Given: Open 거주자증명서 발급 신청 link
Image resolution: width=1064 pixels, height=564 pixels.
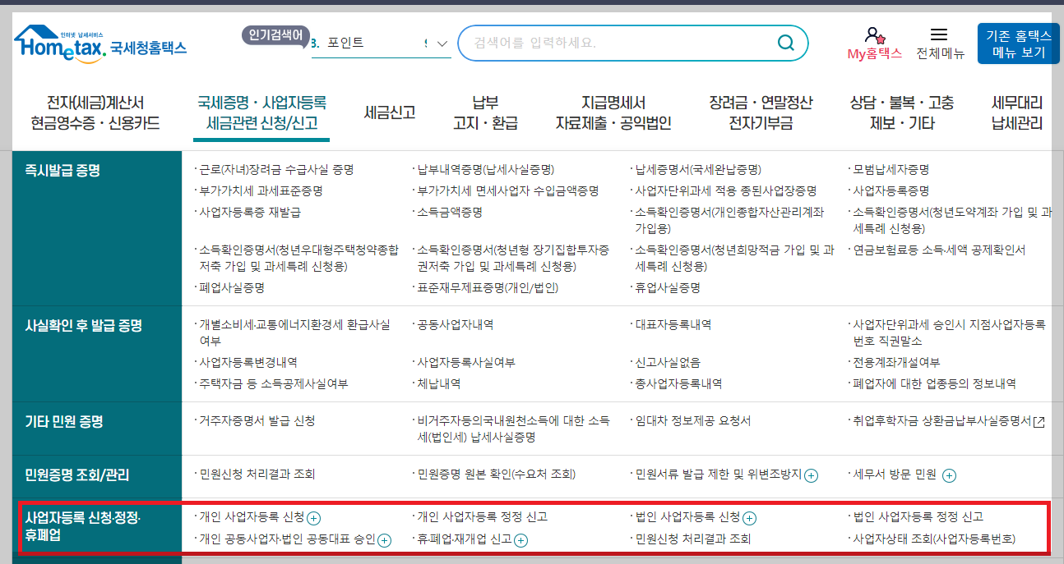Looking at the screenshot, I should coord(257,420).
